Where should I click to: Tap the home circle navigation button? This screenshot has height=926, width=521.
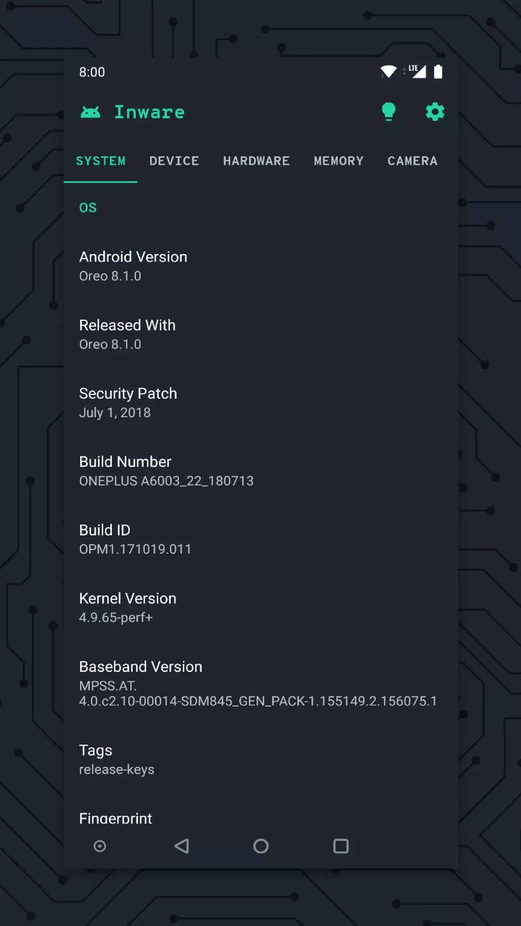261,846
